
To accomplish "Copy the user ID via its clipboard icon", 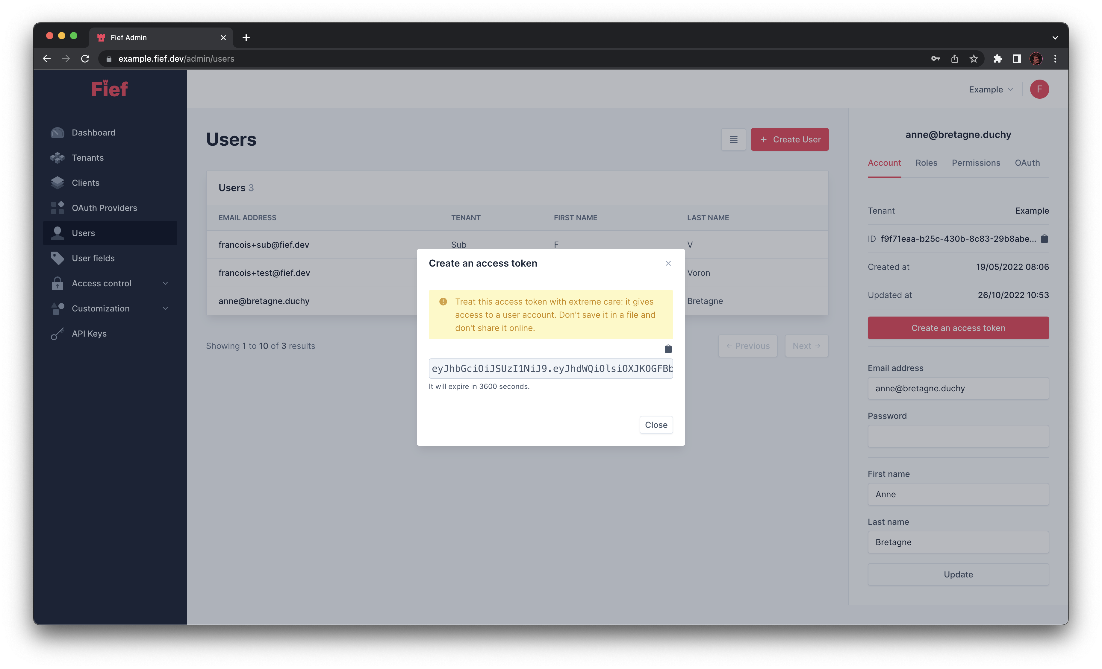I will point(1045,239).
